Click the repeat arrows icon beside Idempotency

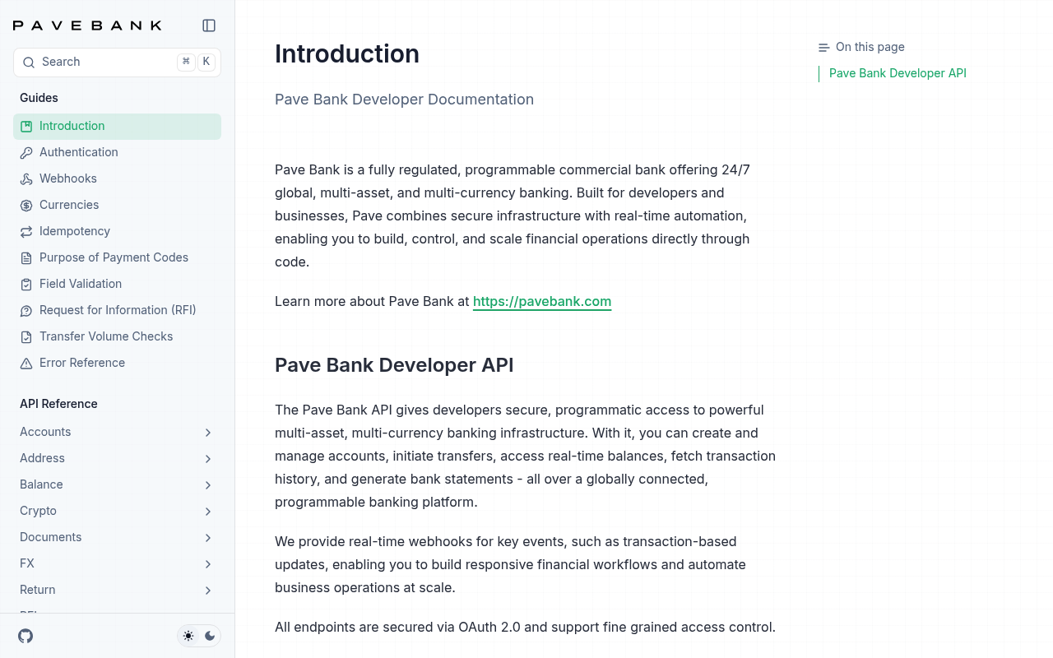coord(26,231)
